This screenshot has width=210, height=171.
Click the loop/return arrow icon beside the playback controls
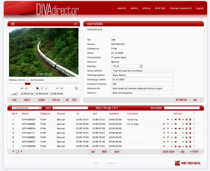tap(76, 88)
